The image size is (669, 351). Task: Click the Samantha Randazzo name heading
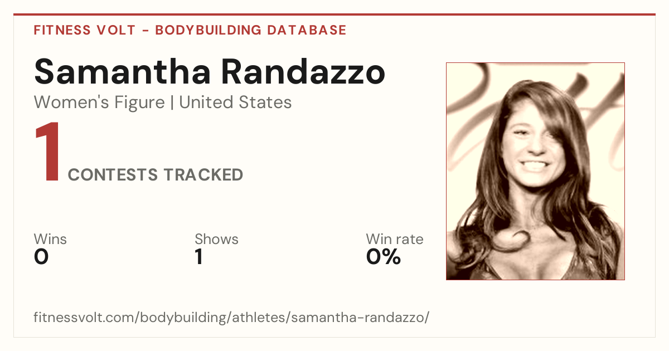coord(210,71)
